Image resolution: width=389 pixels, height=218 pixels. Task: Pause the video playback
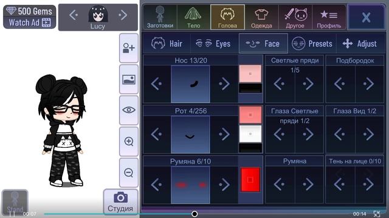[12, 214]
